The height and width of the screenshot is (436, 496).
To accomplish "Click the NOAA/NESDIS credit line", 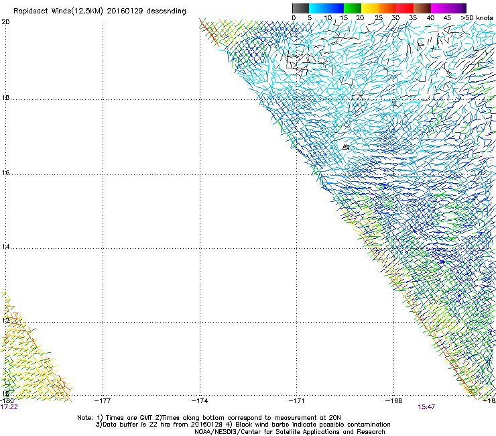I will tap(290, 432).
